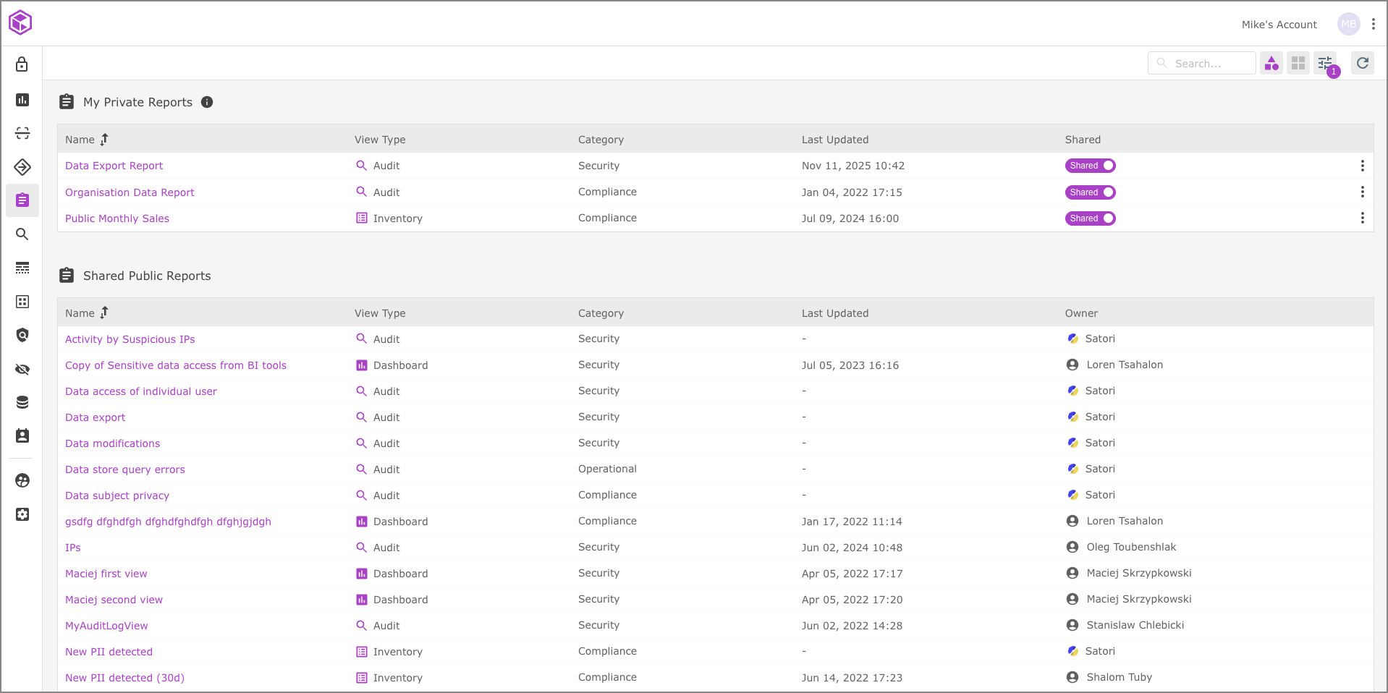Open the MyAuditLogView report link
The height and width of the screenshot is (693, 1388).
[x=106, y=626]
